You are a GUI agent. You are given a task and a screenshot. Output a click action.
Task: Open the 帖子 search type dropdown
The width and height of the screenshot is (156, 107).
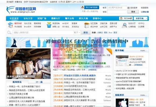point(77,32)
